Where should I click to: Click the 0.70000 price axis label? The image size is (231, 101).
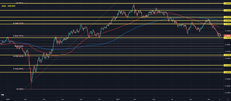click(227, 38)
